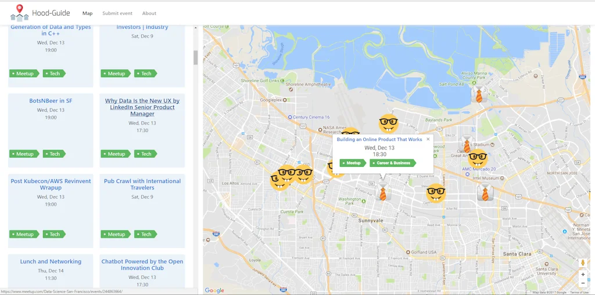
Task: Click the Street View pegman icon
Action: pyautogui.click(x=583, y=263)
